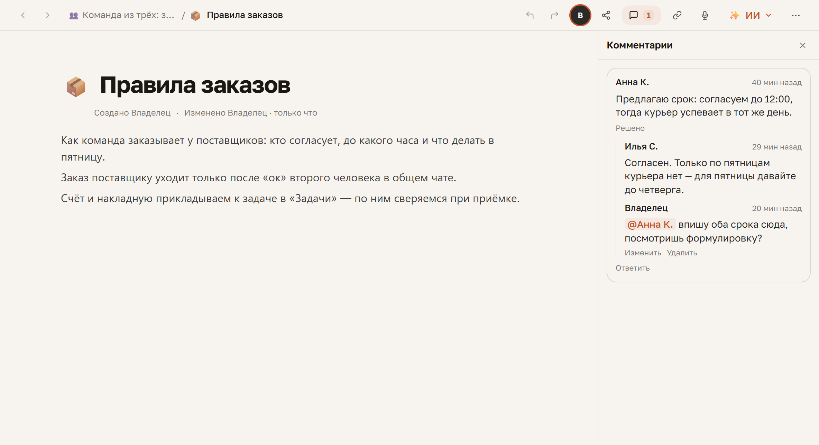Start voice input with microphone icon
Image resolution: width=819 pixels, height=445 pixels.
tap(705, 15)
